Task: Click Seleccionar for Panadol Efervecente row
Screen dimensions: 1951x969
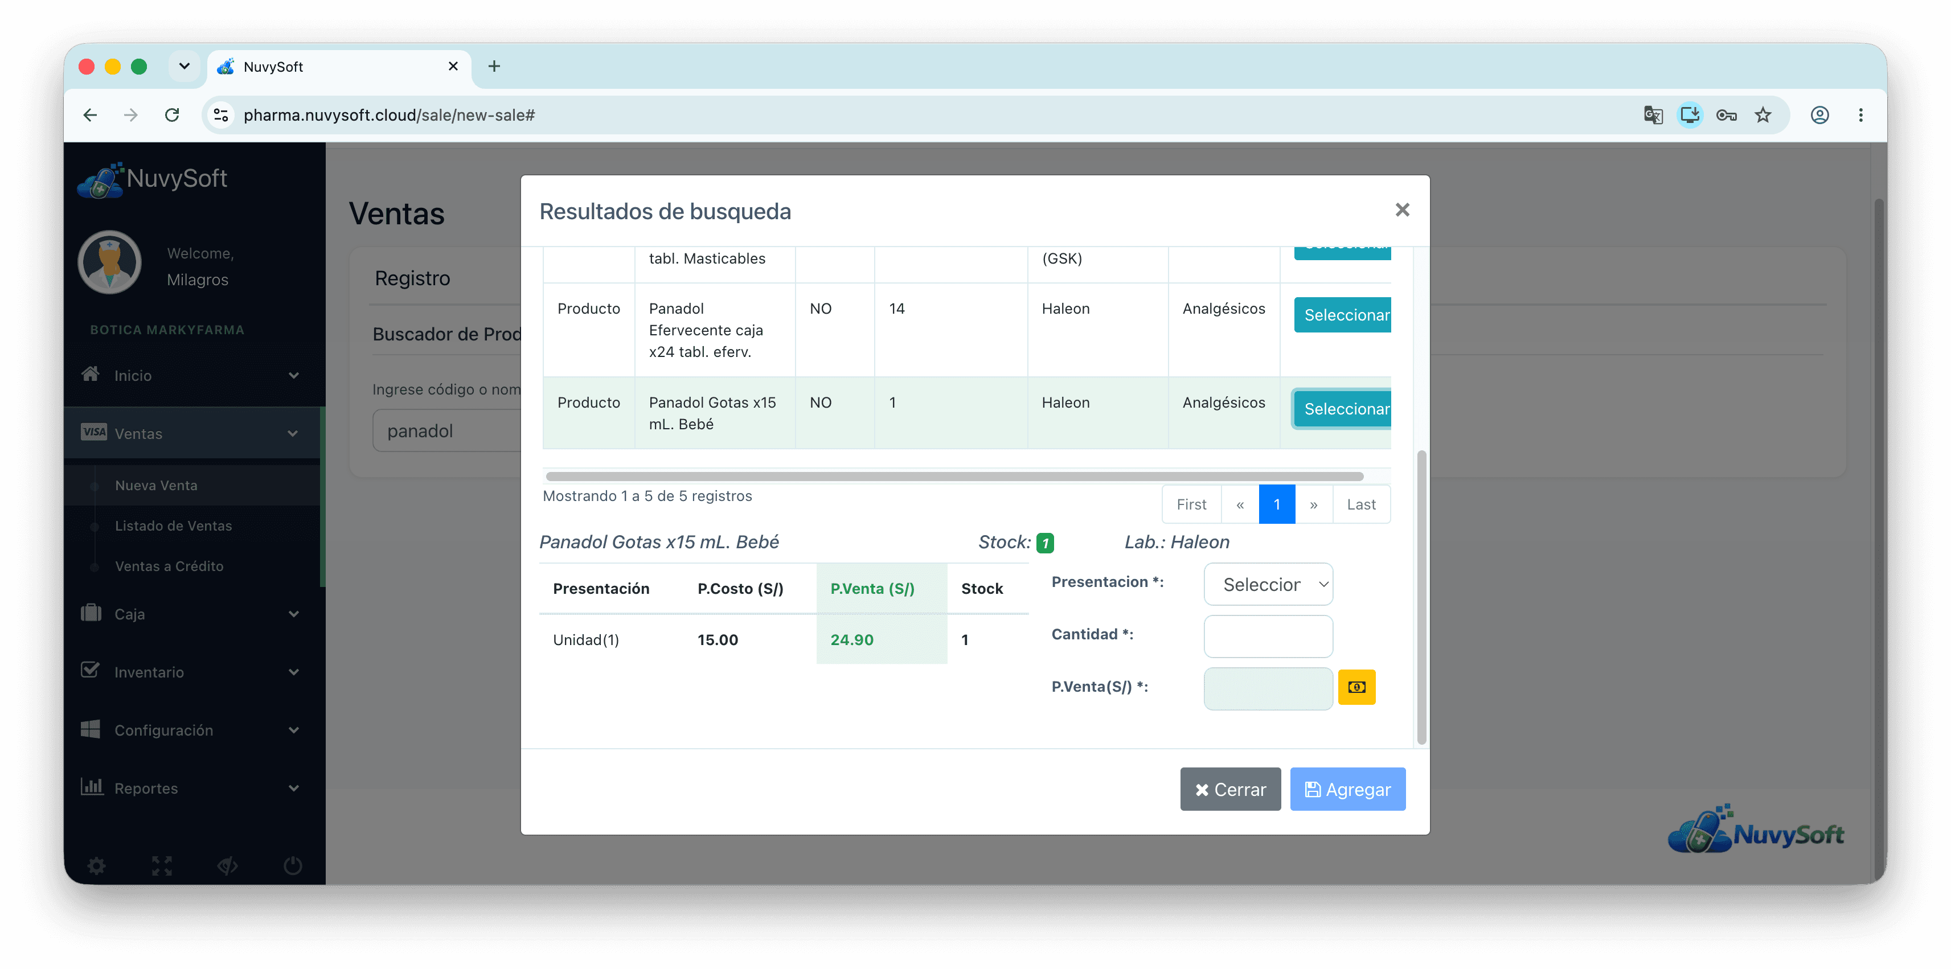Action: [1343, 315]
